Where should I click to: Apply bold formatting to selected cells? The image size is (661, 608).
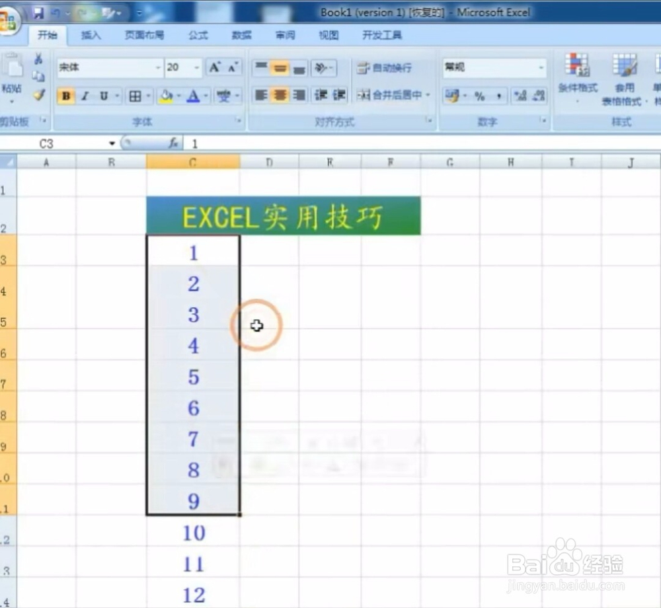click(65, 96)
